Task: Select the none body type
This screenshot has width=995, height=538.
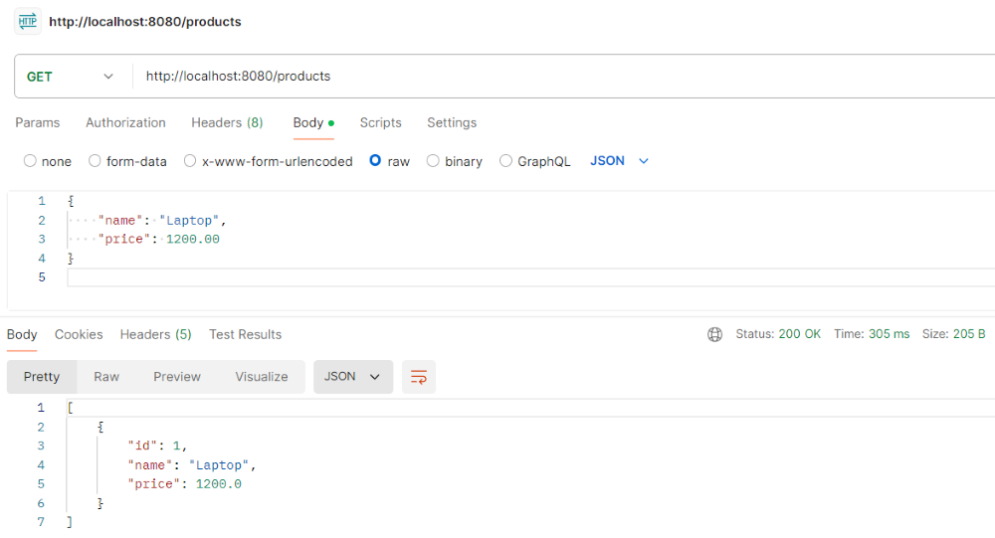Action: coord(30,161)
